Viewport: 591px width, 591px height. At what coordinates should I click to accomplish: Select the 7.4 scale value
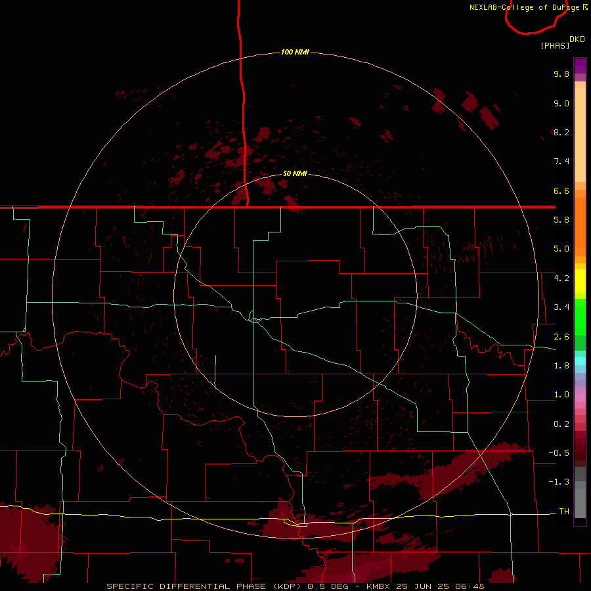click(561, 162)
